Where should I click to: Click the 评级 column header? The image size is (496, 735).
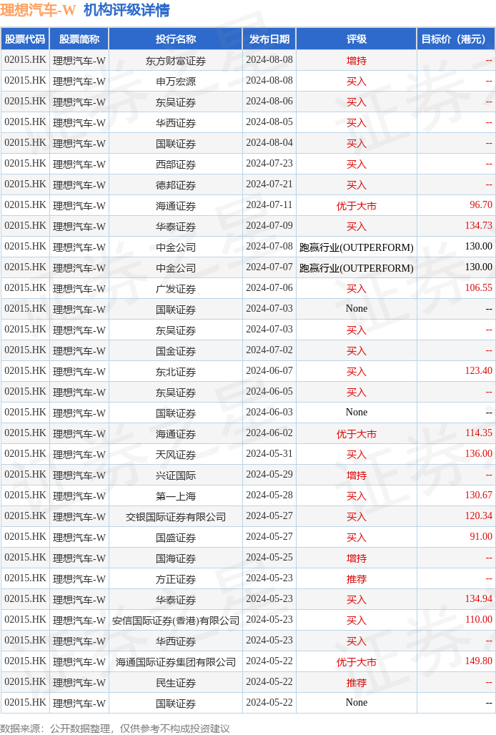357,39
